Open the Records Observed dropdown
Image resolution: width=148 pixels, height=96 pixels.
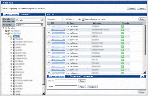point(42,25)
